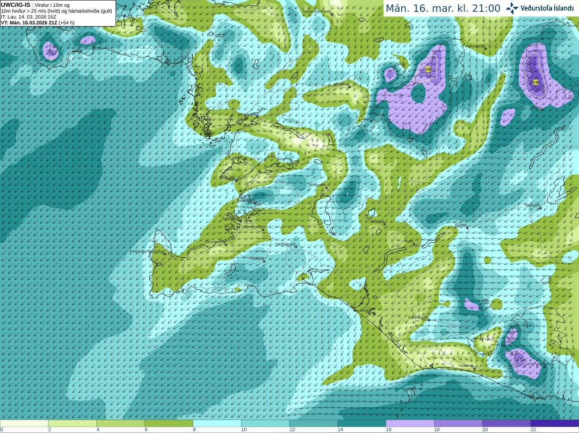The width and height of the screenshot is (579, 433).
Task: Click the 8–10 m/s light cyan legend swatch
Action: point(217,423)
